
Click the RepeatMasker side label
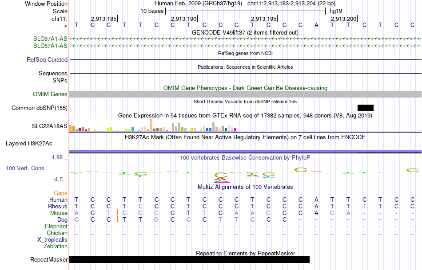click(x=49, y=259)
